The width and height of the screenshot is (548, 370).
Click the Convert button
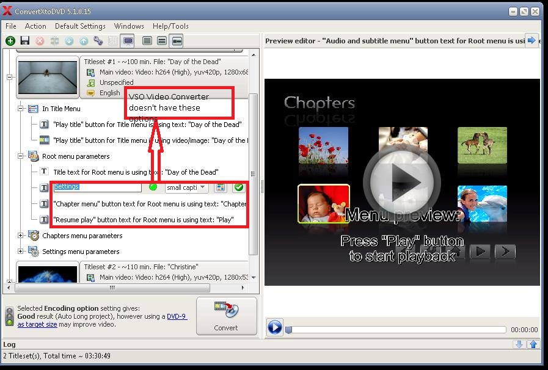click(227, 316)
